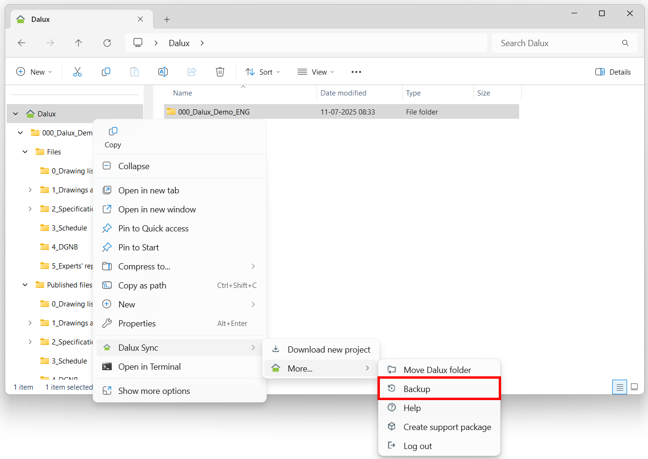648x459 pixels.
Task: Open the Sort dropdown
Action: pos(262,71)
